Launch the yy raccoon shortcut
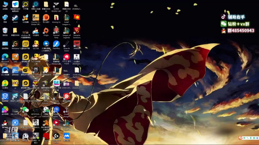Image resolution: width=259 pixels, height=145 pixels. pos(15,84)
